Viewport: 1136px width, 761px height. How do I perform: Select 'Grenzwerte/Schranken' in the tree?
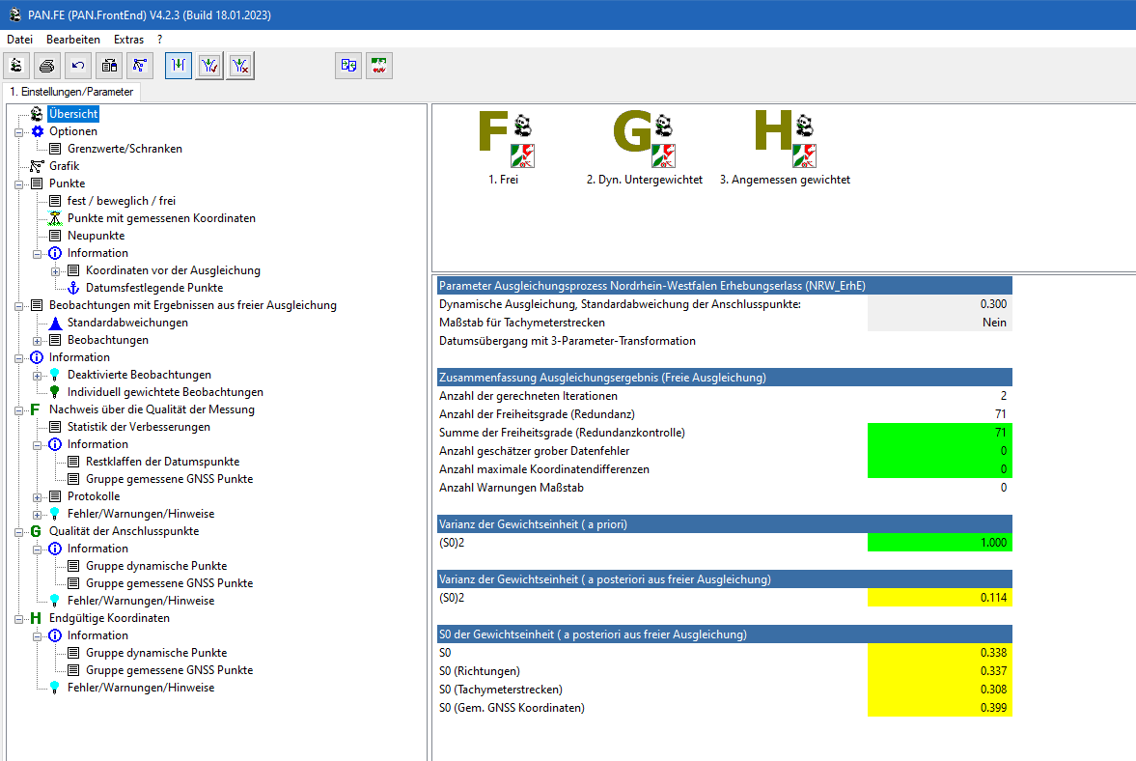[125, 149]
